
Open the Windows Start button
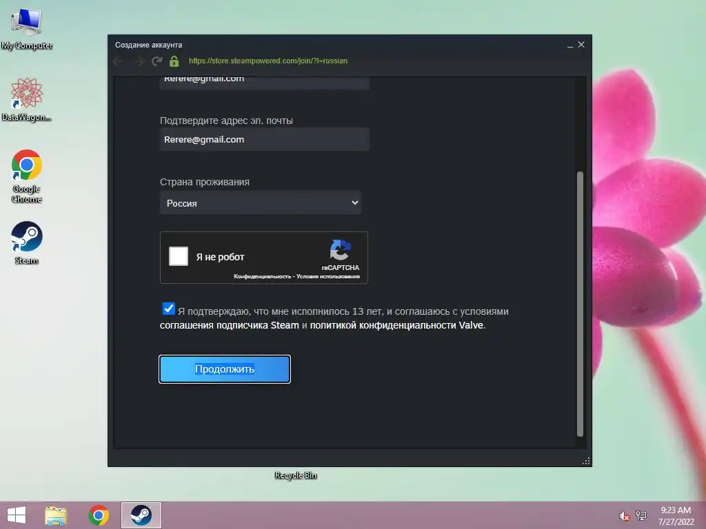click(17, 515)
